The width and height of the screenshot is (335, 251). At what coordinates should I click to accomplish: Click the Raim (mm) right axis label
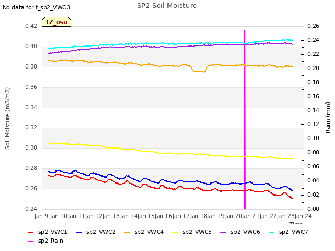click(328, 118)
